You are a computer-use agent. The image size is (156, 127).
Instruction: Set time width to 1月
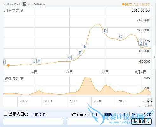pos(94,115)
